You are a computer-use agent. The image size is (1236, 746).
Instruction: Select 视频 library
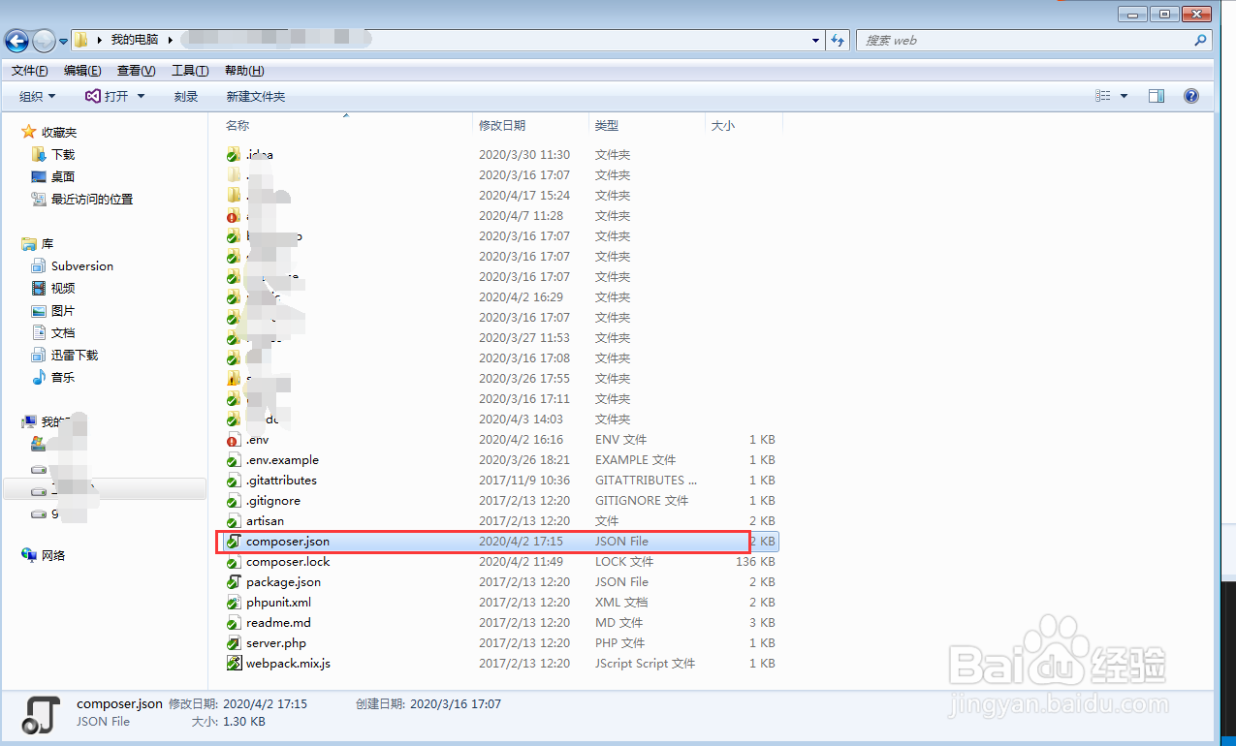tap(63, 288)
